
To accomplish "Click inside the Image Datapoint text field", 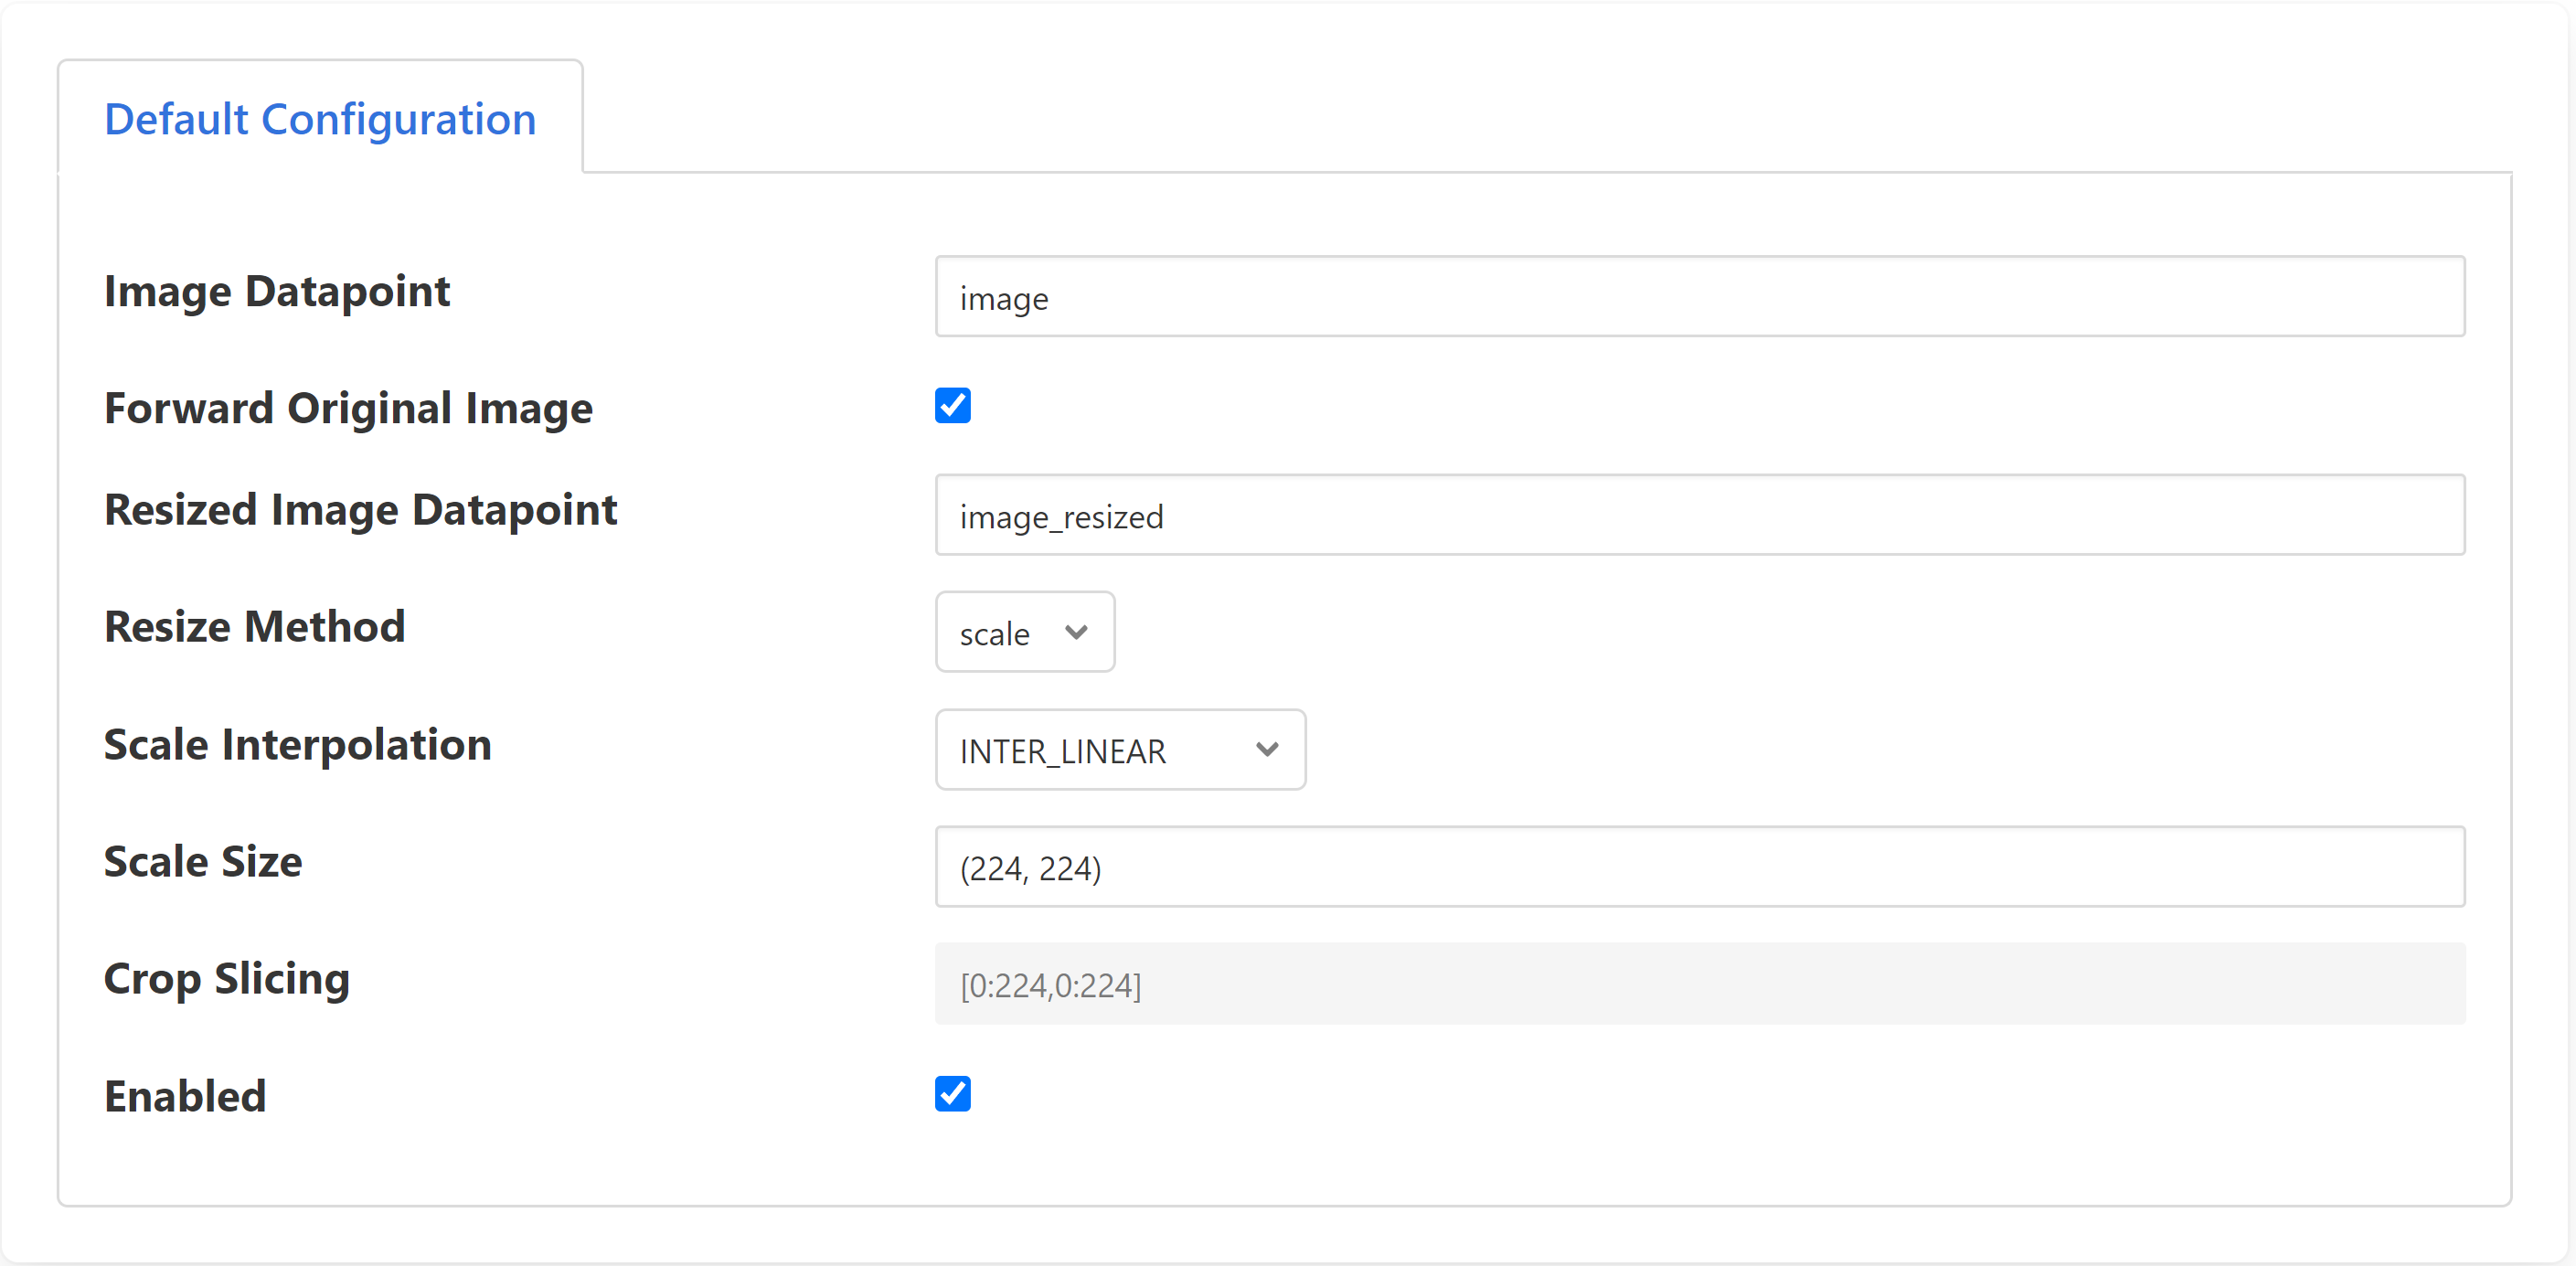I will tap(1700, 296).
